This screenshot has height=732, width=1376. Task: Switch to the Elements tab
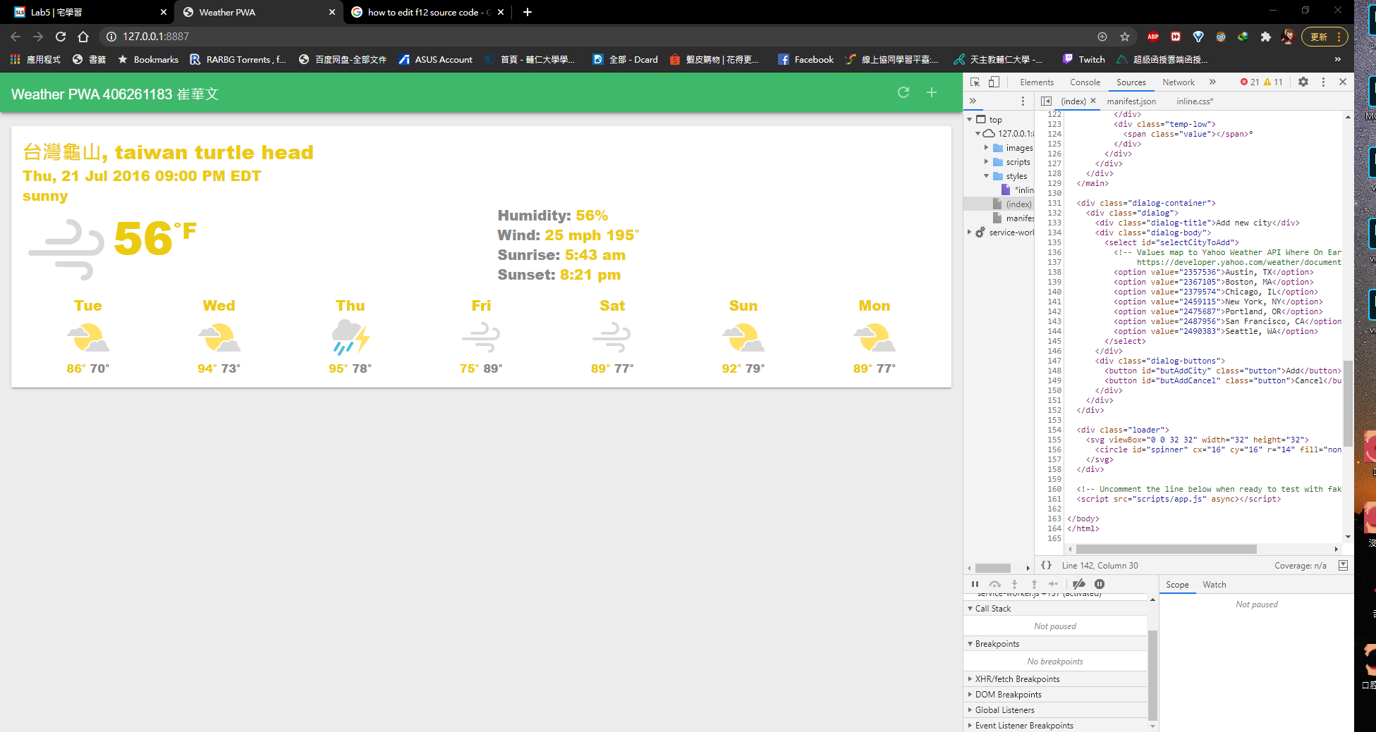coord(1037,82)
